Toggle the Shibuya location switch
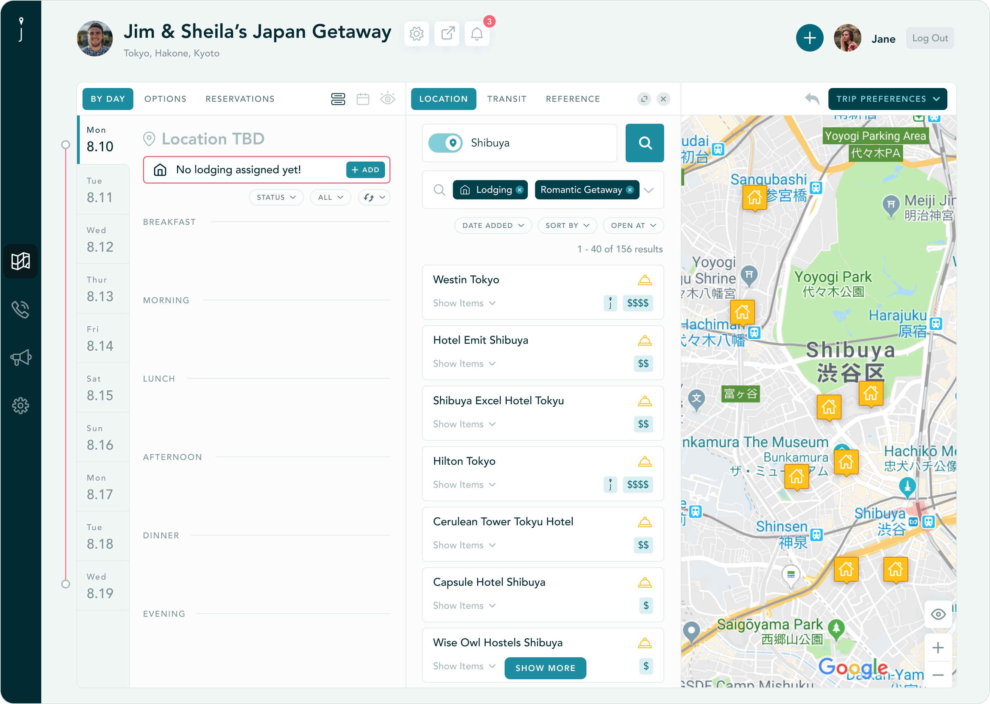Viewport: 990px width, 704px height. point(445,143)
